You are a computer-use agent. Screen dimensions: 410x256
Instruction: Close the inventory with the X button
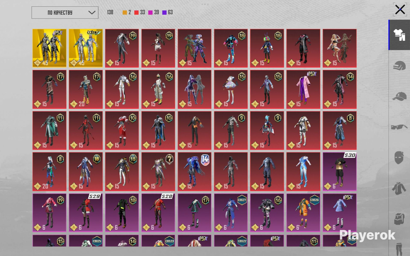tap(400, 10)
